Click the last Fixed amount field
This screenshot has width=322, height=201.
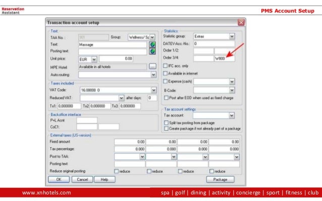(224, 142)
